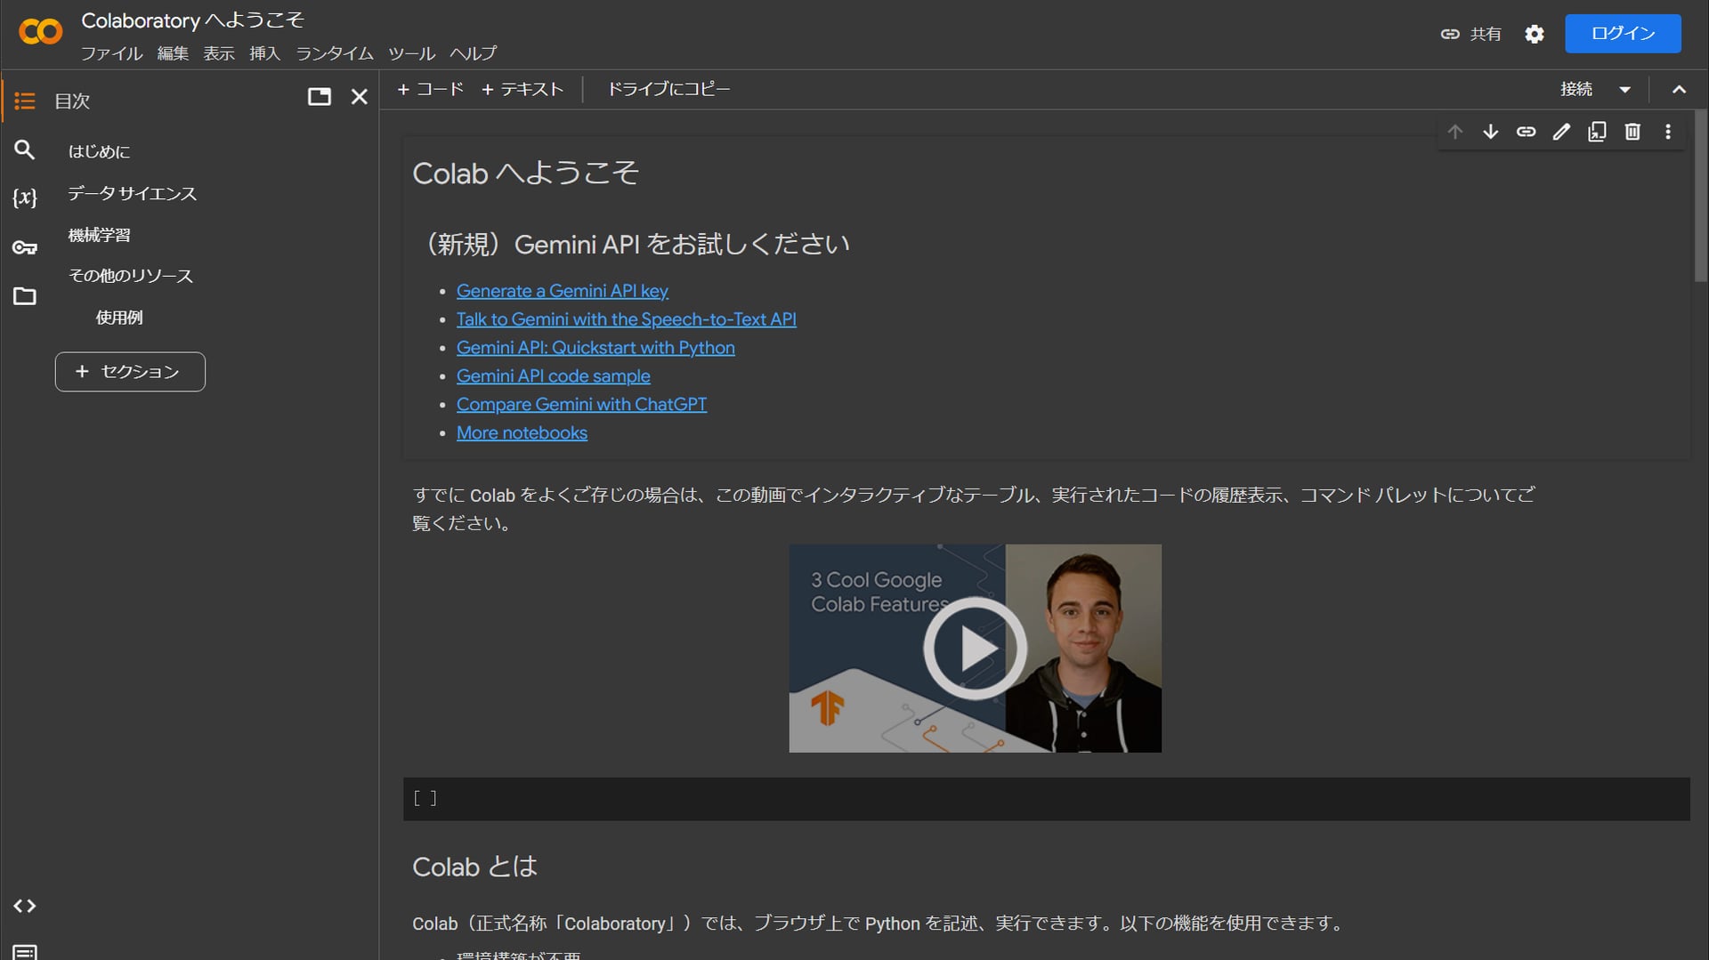This screenshot has width=1709, height=960.
Task: Click the notebook title Colaboratory へようこそ
Action: 192,20
